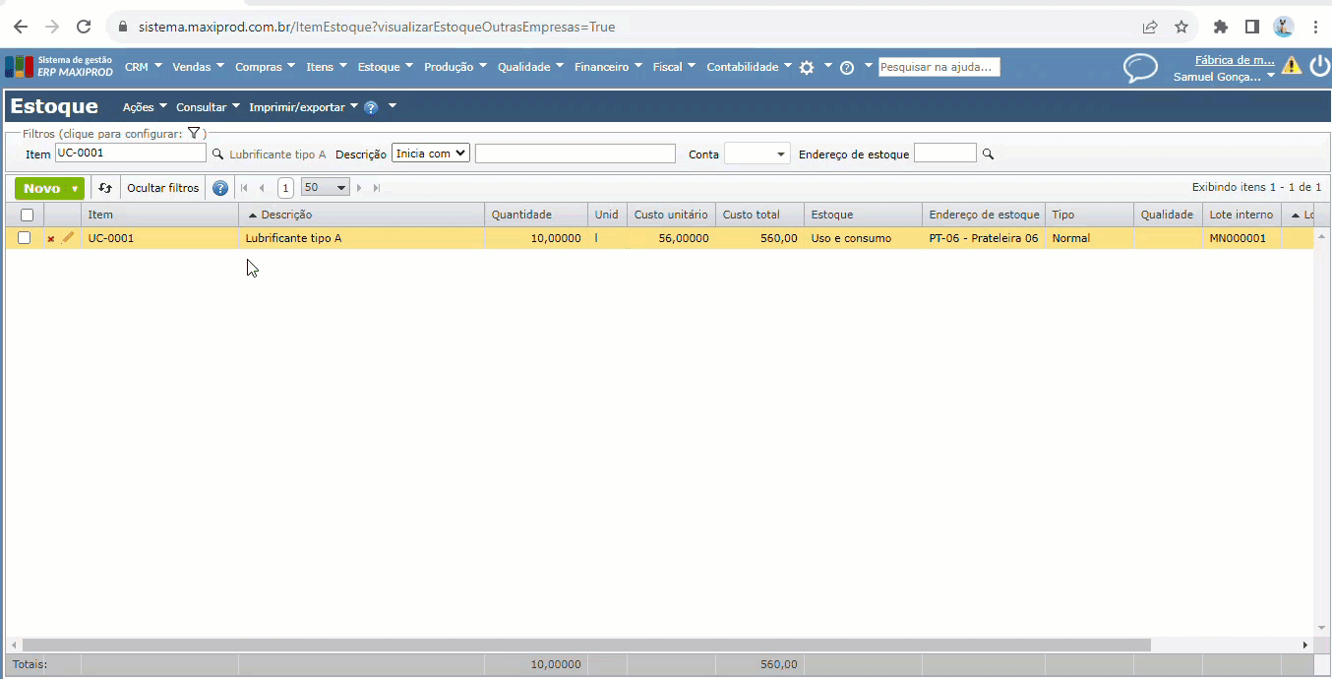Open the Vendas menu
Image resolution: width=1332 pixels, height=679 pixels.
click(198, 67)
